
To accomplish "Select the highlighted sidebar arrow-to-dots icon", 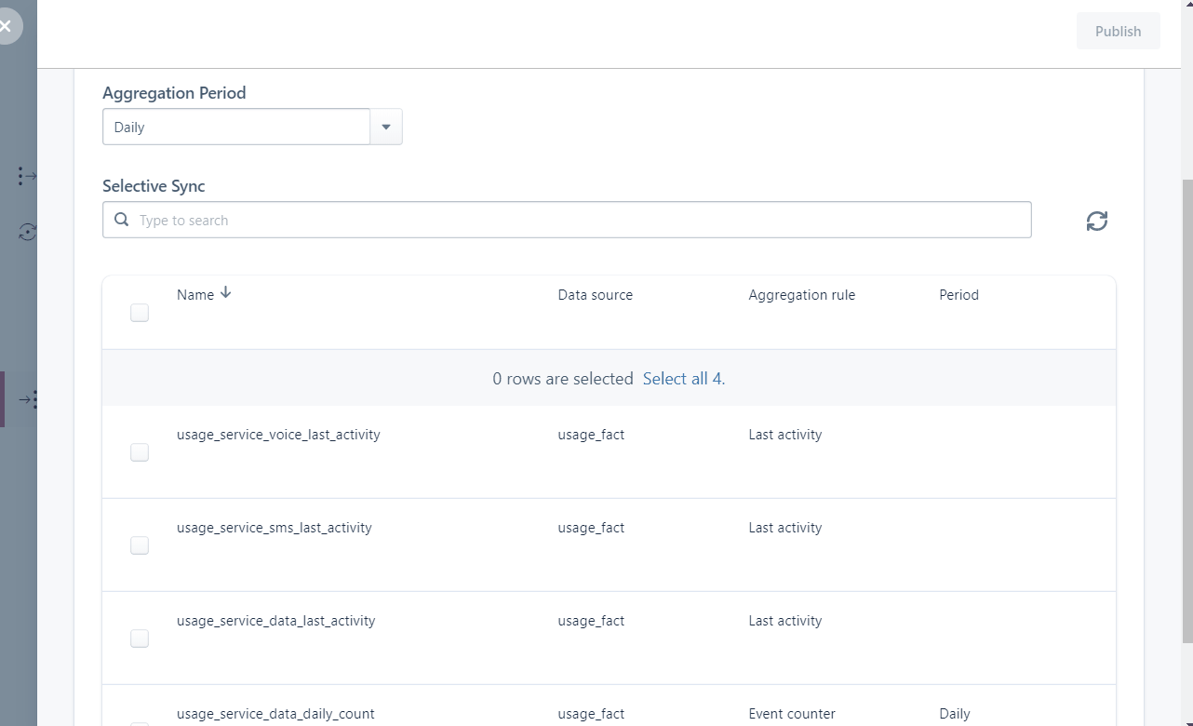I will (x=28, y=399).
